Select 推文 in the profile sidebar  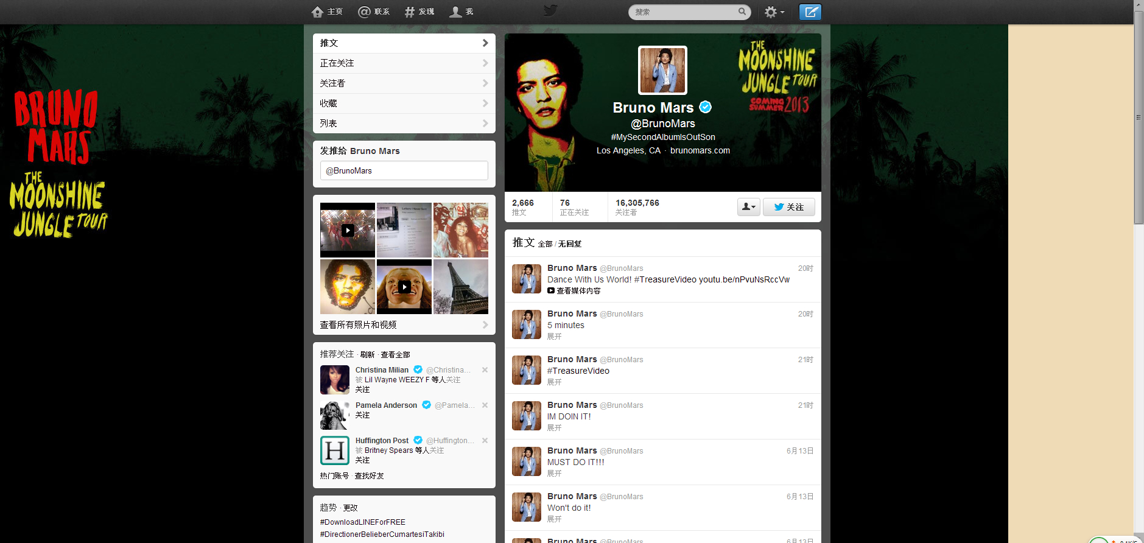[x=404, y=43]
